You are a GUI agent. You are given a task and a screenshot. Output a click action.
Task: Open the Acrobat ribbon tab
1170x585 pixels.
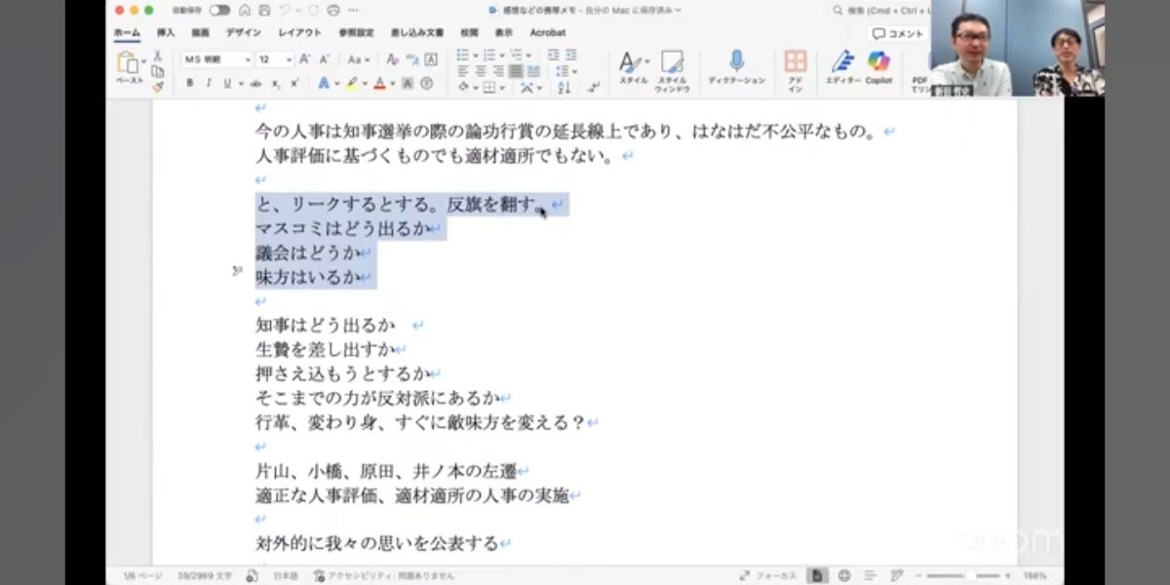tap(547, 32)
